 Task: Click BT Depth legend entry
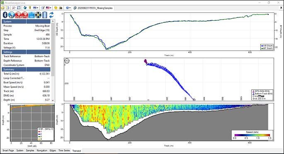tap(267, 48)
